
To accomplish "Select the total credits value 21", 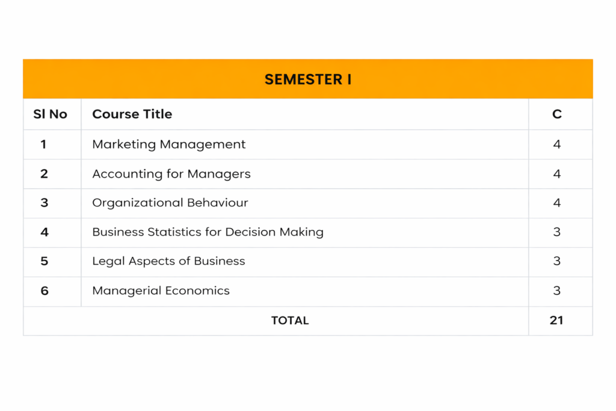I will click(x=556, y=321).
